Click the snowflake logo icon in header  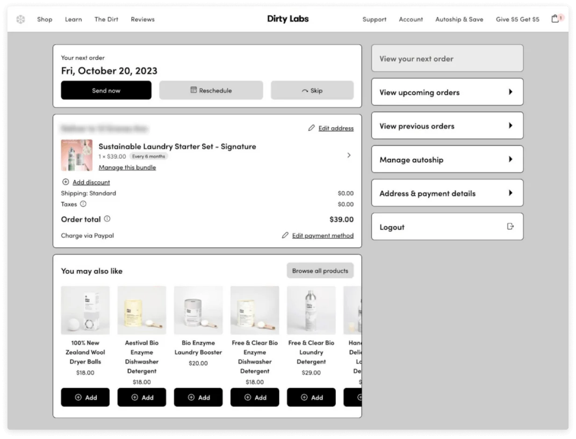[21, 20]
